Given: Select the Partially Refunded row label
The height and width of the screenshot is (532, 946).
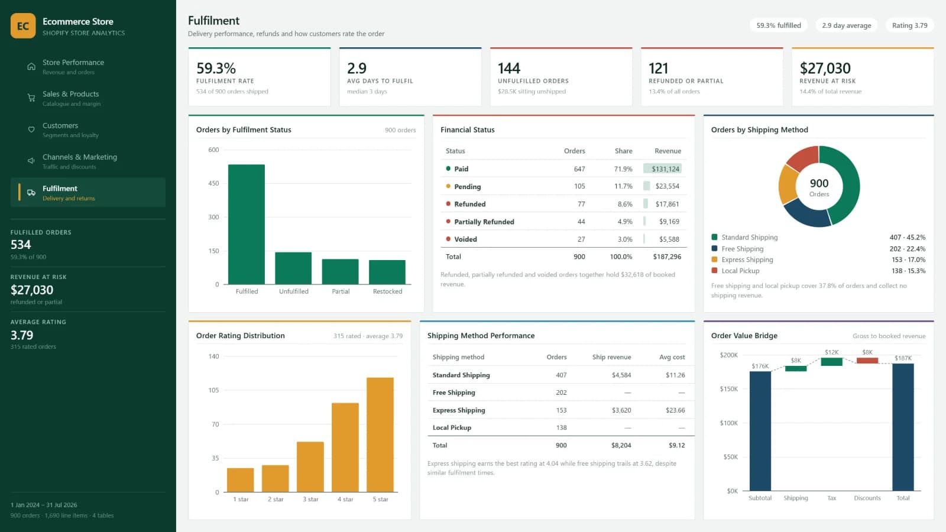Looking at the screenshot, I should tap(484, 222).
